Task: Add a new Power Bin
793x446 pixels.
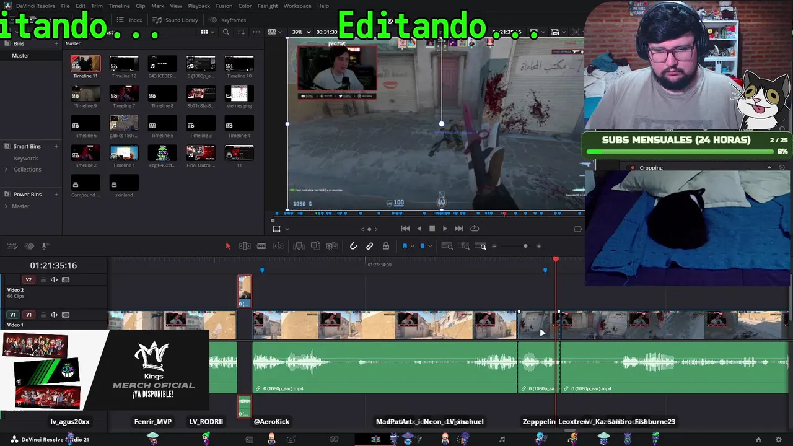Action: tap(56, 195)
